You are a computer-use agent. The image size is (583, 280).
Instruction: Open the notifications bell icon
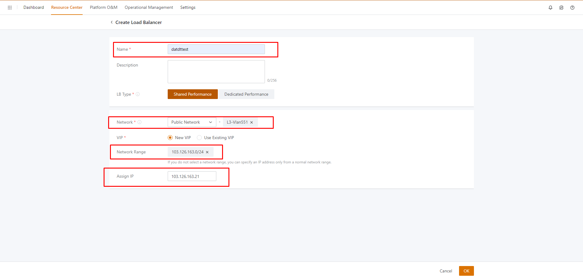[x=550, y=8]
